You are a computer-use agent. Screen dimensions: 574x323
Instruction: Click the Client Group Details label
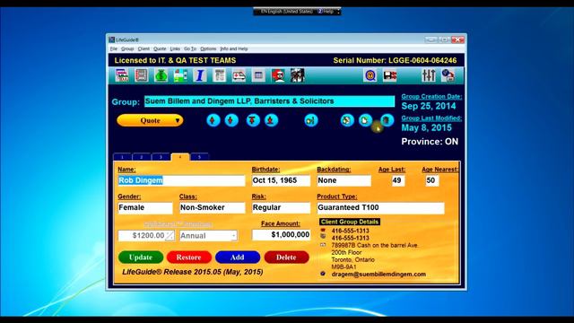point(350,222)
